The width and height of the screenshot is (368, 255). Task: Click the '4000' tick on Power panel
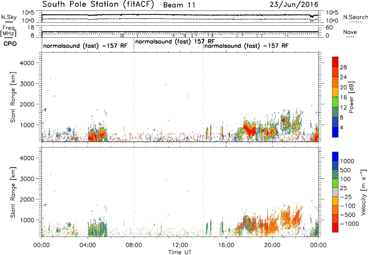pyautogui.click(x=27, y=63)
